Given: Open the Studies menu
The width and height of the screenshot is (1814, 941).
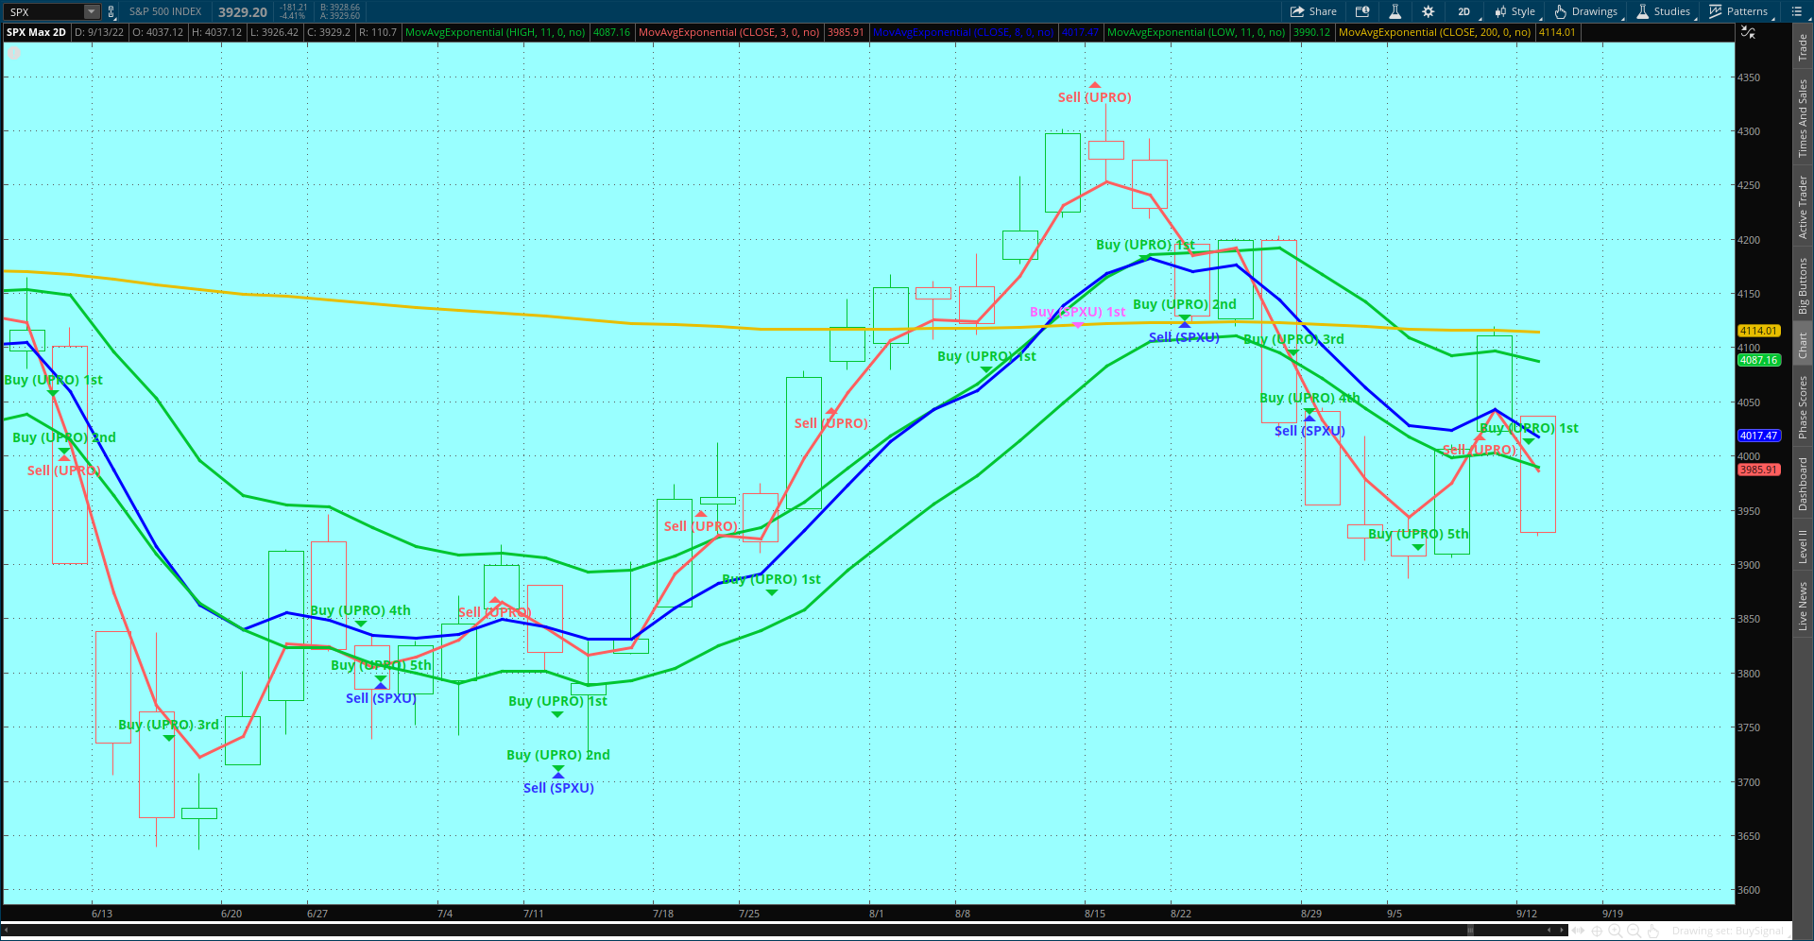Looking at the screenshot, I should tap(1664, 11).
